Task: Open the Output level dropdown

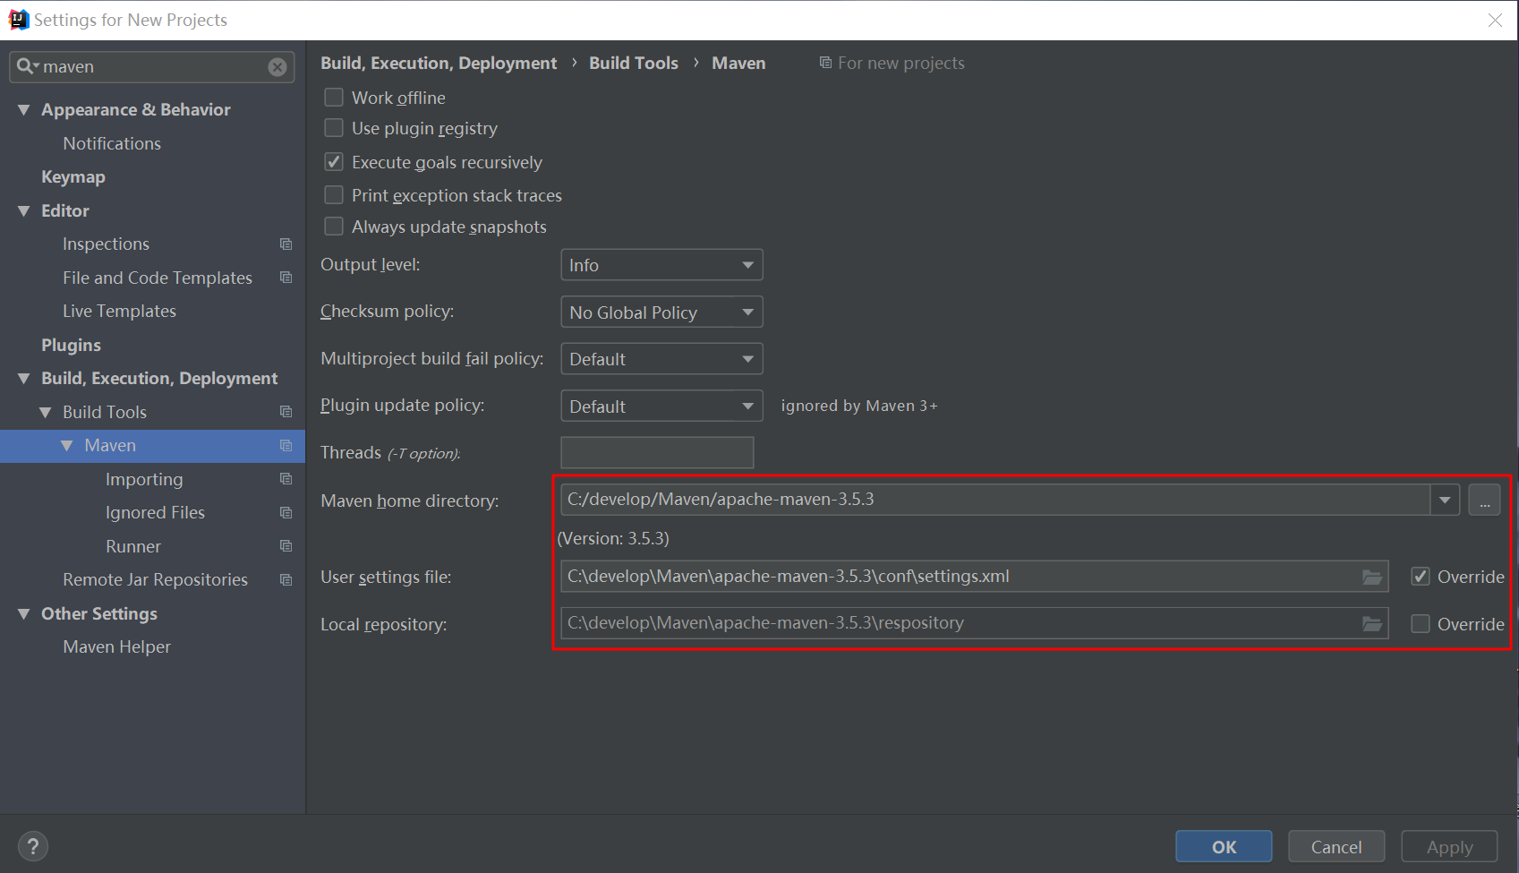Action: pyautogui.click(x=661, y=265)
